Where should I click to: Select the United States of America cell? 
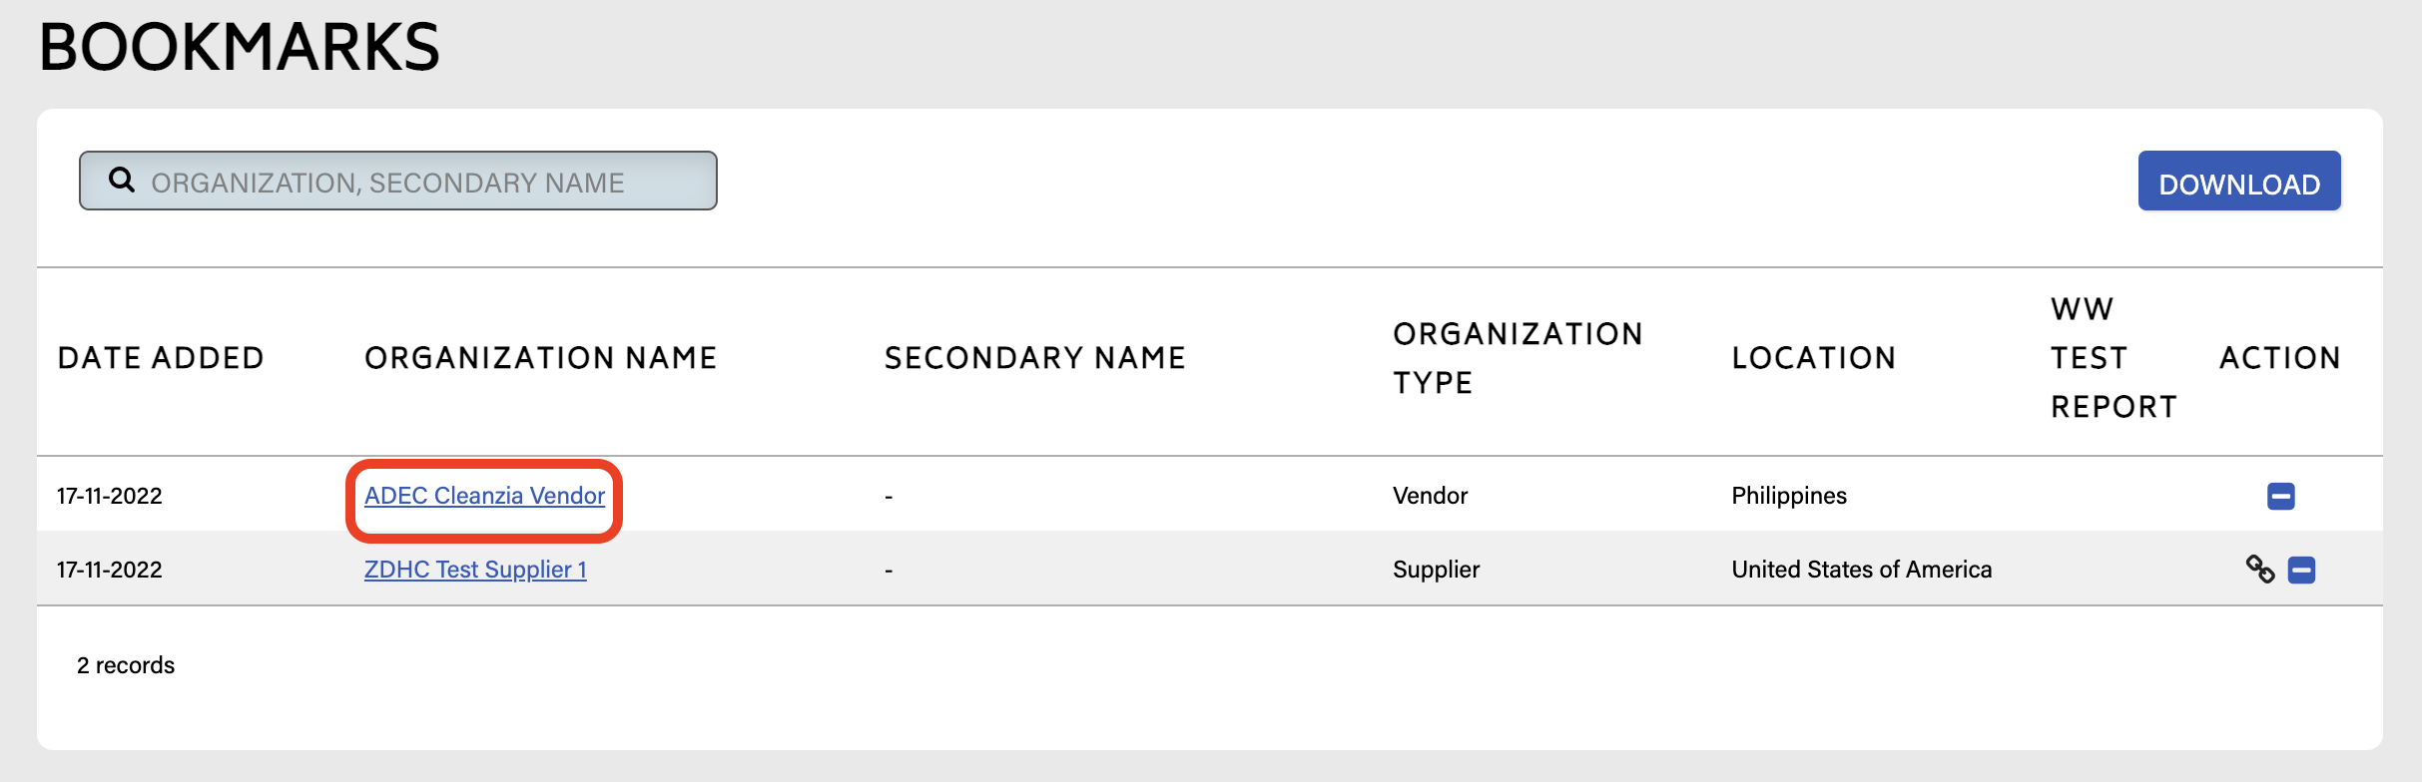pyautogui.click(x=1861, y=570)
